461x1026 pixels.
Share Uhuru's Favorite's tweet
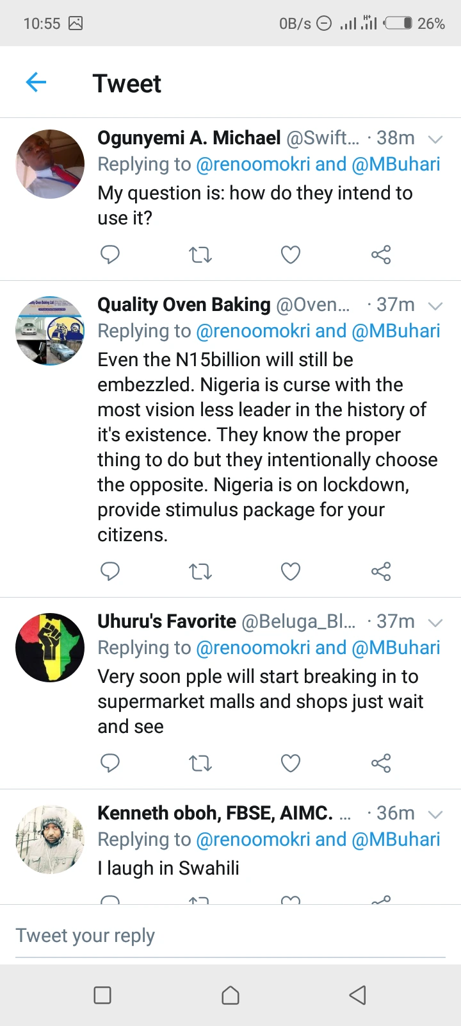381,763
